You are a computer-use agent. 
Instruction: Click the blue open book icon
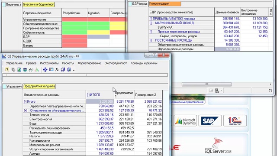[63, 70]
